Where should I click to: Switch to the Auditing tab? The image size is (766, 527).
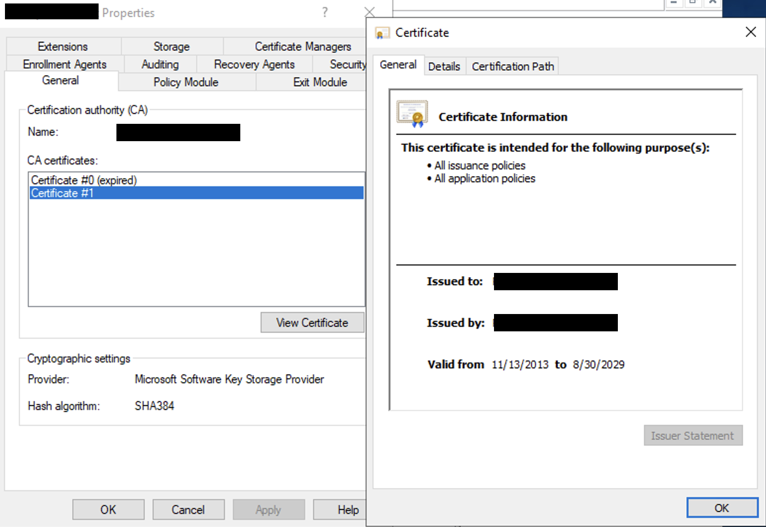click(x=160, y=64)
